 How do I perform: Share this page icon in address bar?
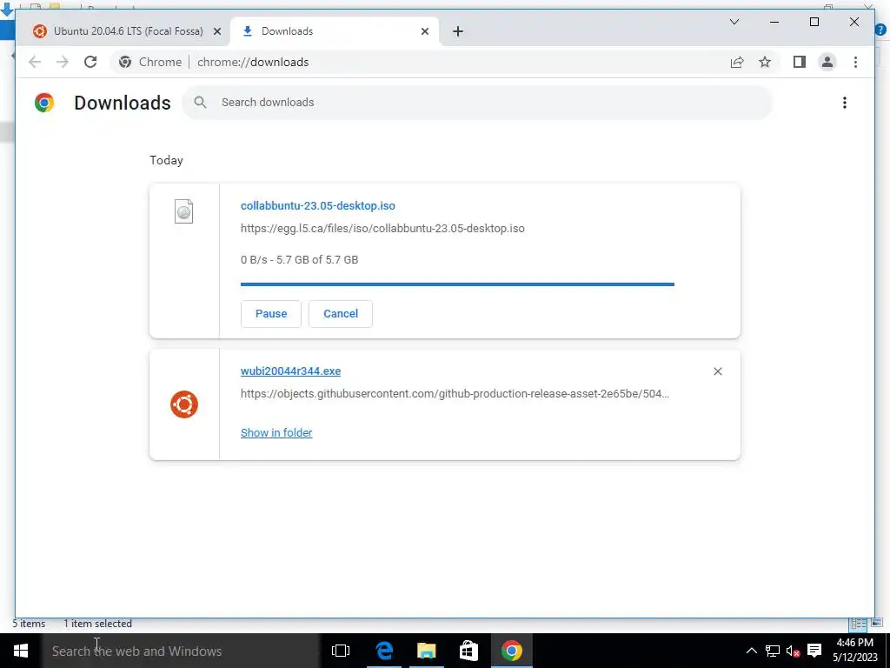click(737, 62)
